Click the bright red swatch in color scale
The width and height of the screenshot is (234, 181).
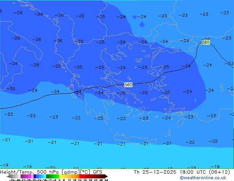(80, 176)
